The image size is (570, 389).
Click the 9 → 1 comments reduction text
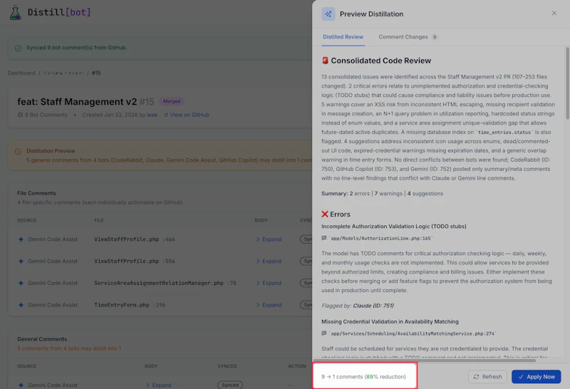pyautogui.click(x=363, y=377)
